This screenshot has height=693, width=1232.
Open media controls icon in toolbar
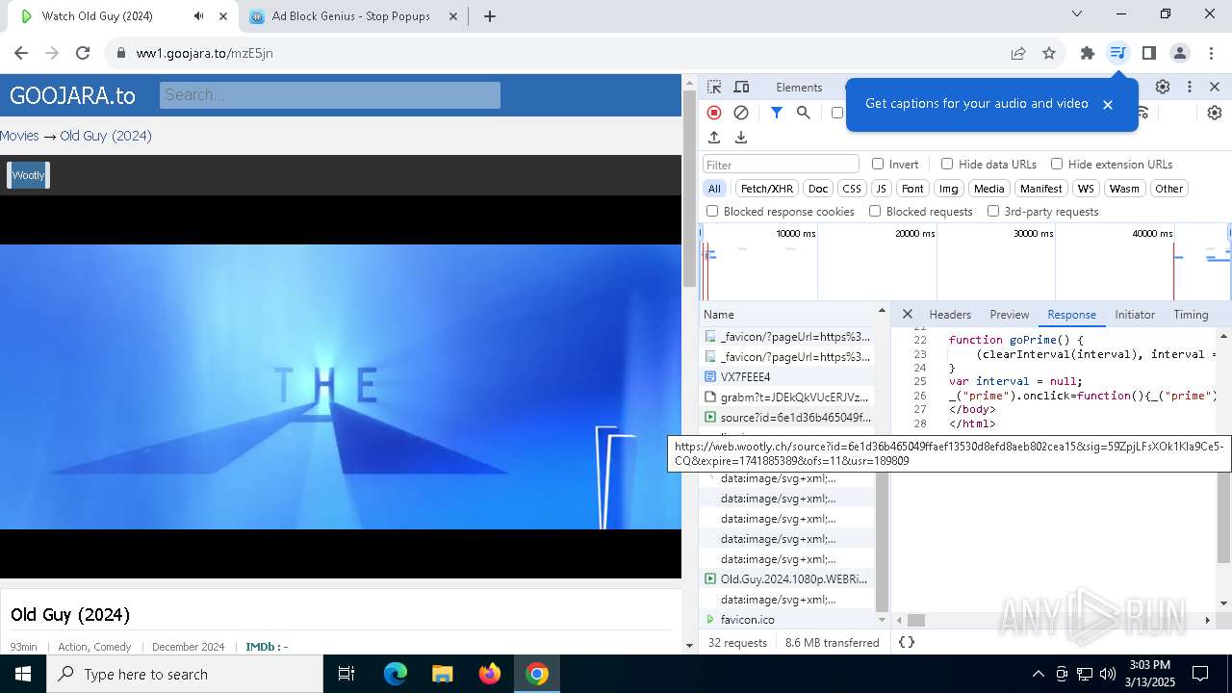click(x=1117, y=53)
